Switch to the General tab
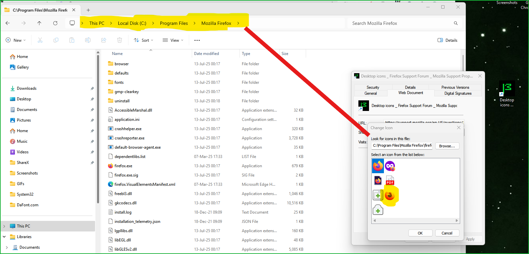The width and height of the screenshot is (529, 254). click(371, 93)
